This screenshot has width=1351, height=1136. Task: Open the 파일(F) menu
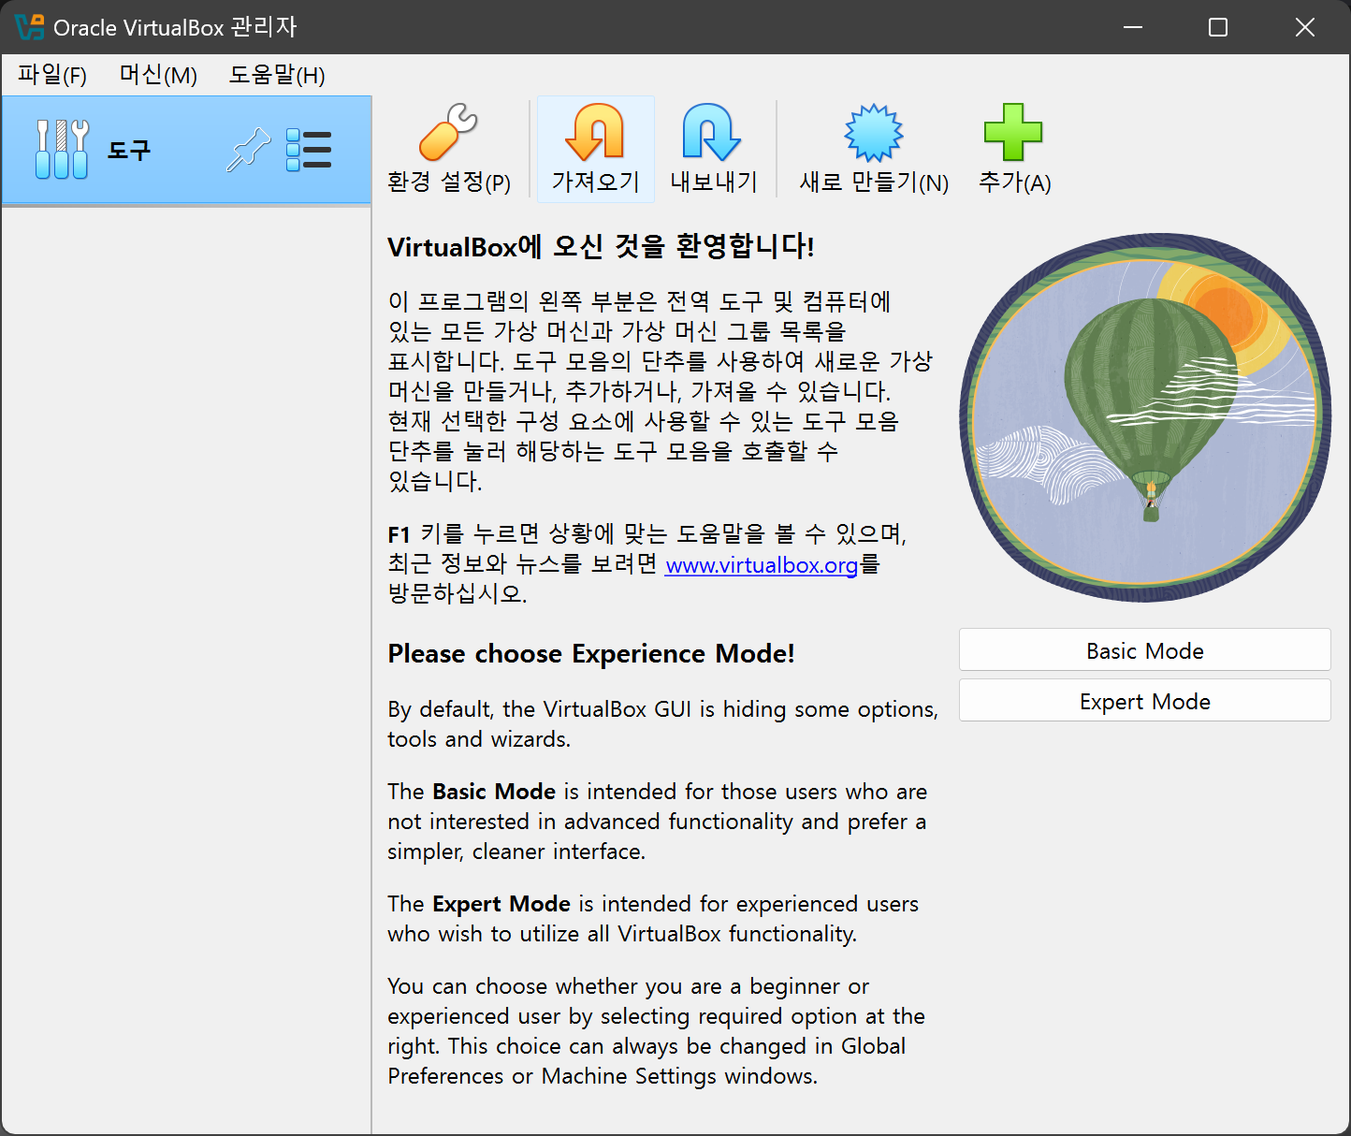[52, 75]
